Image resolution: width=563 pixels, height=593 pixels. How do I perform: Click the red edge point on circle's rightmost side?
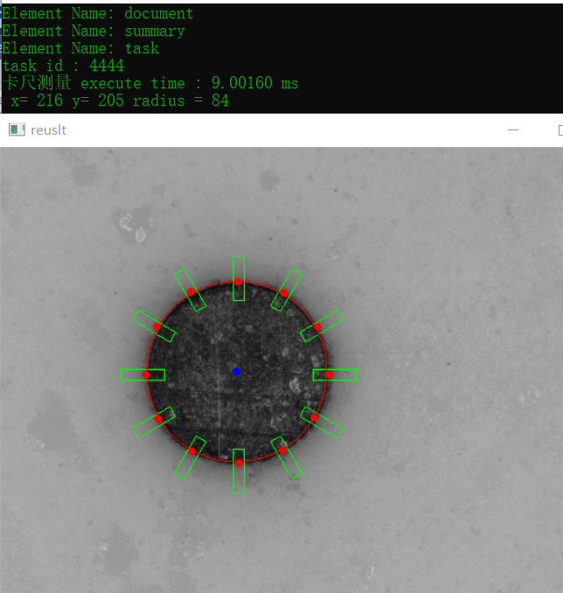(330, 375)
